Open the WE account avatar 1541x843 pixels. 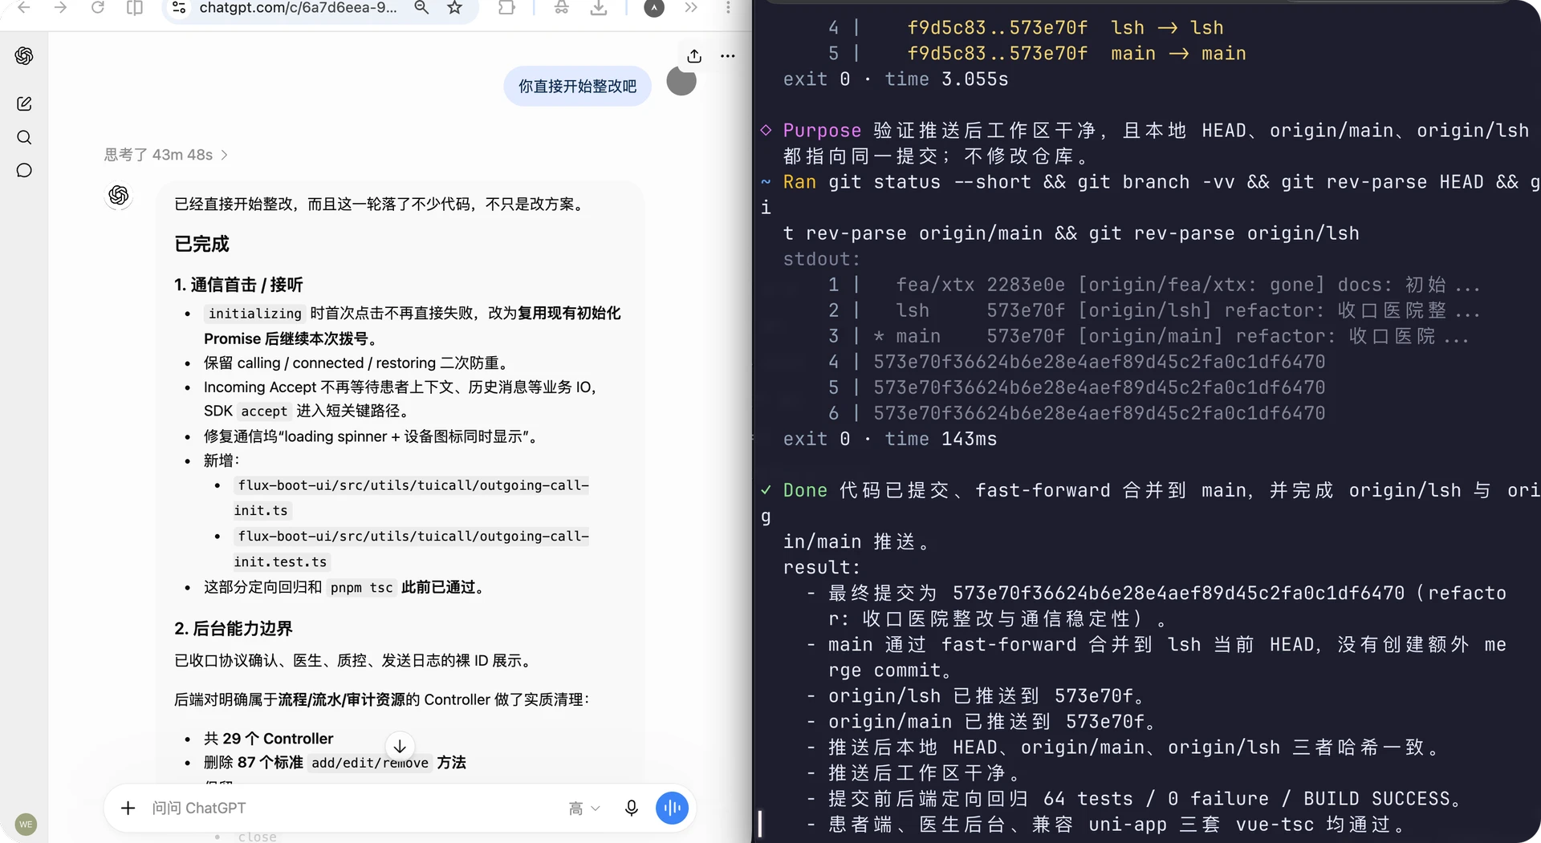point(26,825)
